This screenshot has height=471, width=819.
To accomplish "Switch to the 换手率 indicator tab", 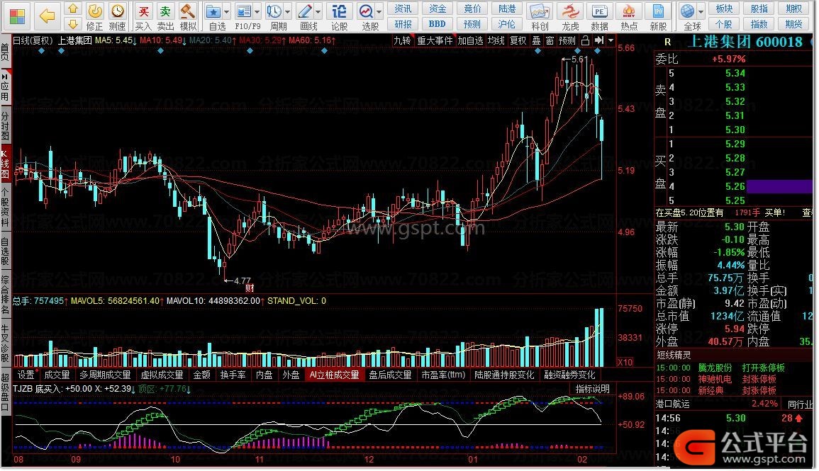I will click(233, 375).
